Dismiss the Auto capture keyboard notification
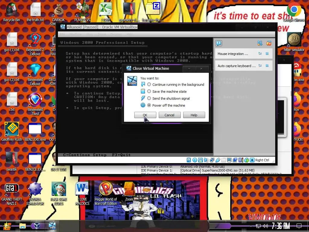Viewport: 309px width, 232px height. pyautogui.click(x=267, y=66)
